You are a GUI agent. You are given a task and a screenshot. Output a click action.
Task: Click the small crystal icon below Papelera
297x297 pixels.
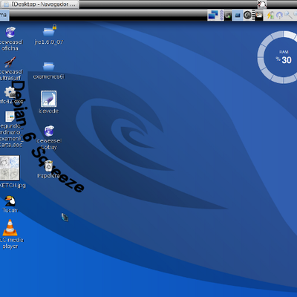(65, 218)
